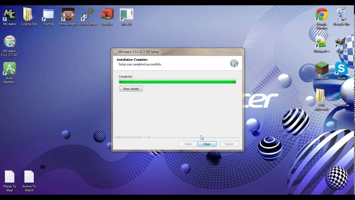Click the Close button to finish setup
The image size is (355, 200).
click(x=207, y=144)
